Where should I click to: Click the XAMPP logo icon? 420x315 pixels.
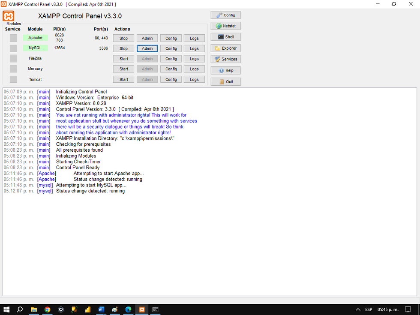8,16
